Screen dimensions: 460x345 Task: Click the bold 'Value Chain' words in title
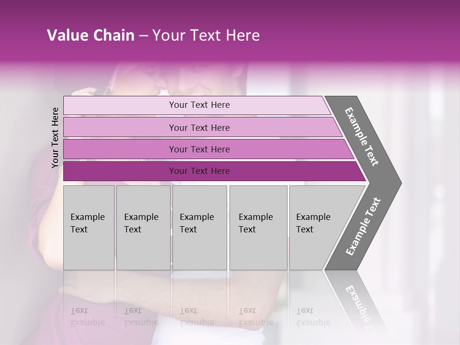point(91,35)
